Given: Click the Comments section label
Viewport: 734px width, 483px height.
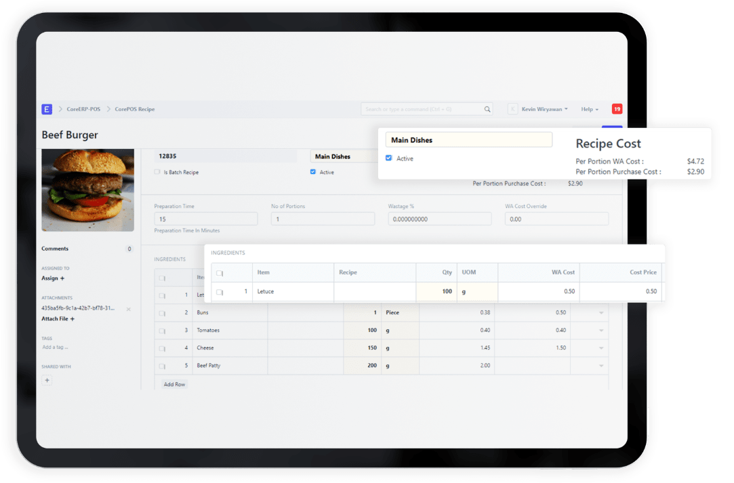Looking at the screenshot, I should (55, 249).
